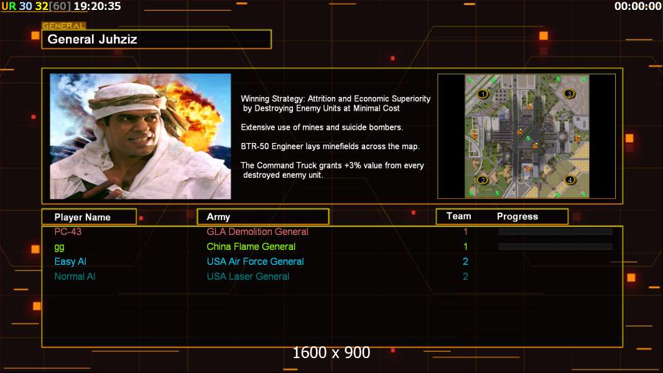Viewport: 663px width, 373px height.
Task: Click the "Army" column header
Action: (x=263, y=217)
